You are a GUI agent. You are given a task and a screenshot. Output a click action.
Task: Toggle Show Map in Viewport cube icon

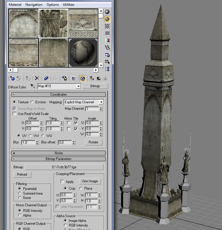[x=83, y=78]
